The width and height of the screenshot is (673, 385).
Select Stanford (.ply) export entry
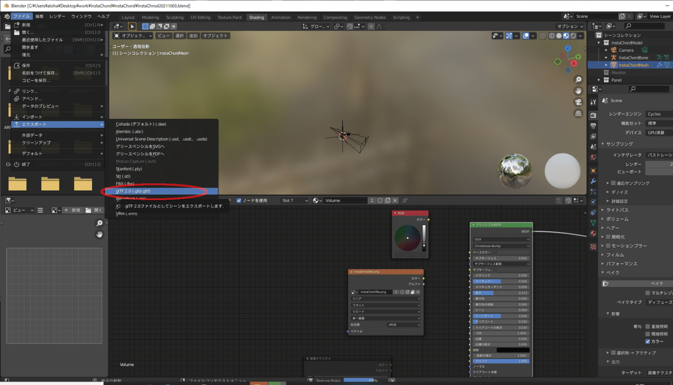[x=163, y=168]
